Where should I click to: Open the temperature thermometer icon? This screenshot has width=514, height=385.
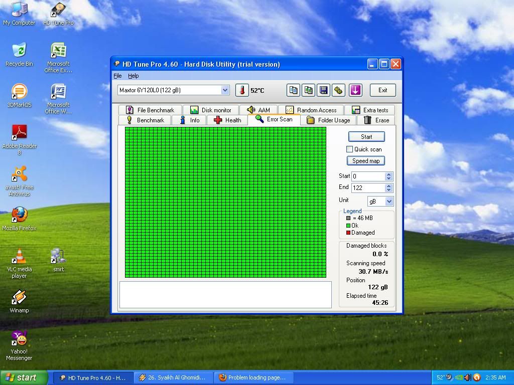[242, 90]
